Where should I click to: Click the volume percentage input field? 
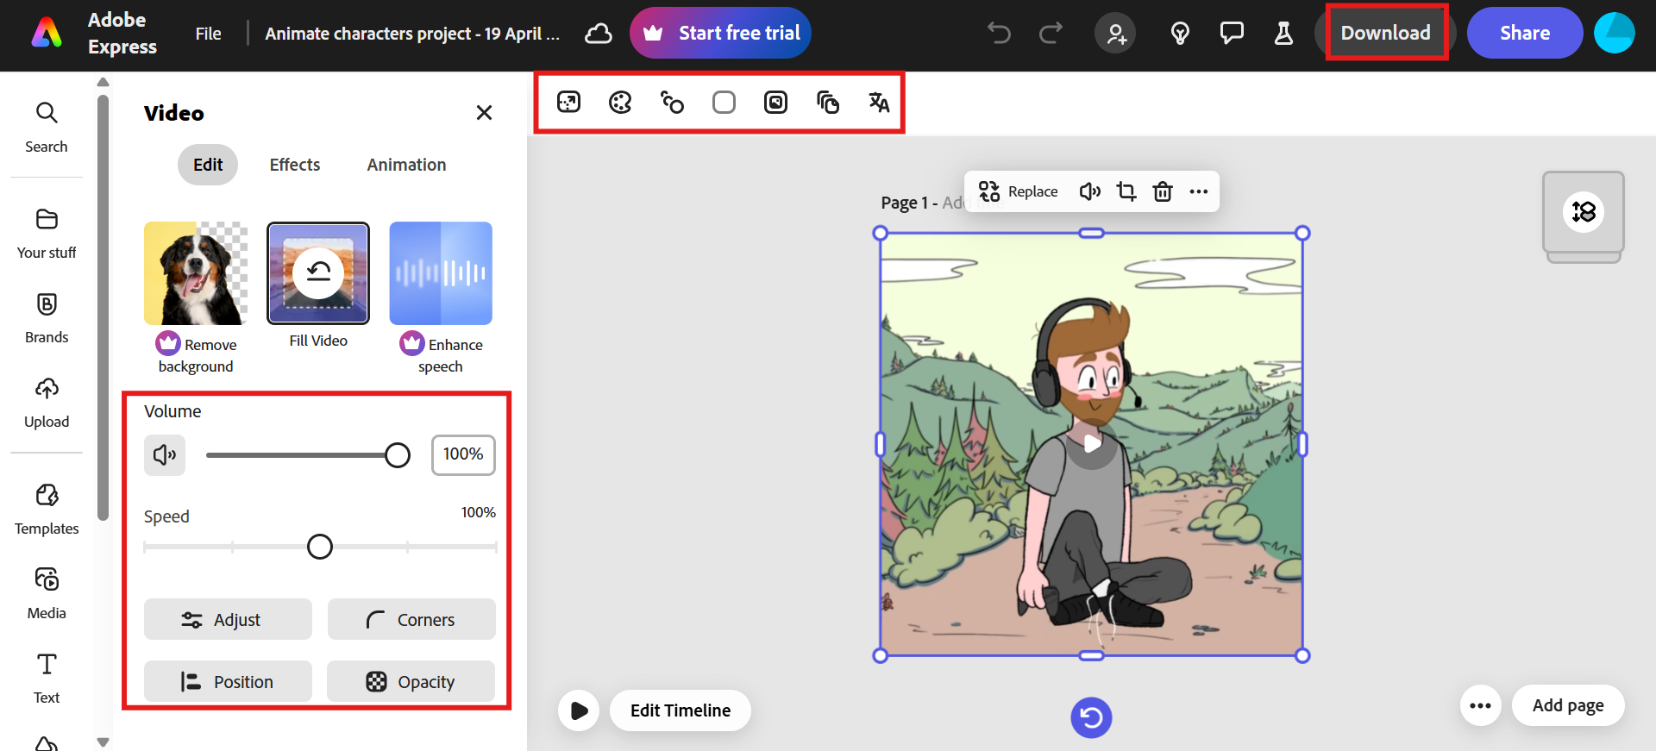463,454
